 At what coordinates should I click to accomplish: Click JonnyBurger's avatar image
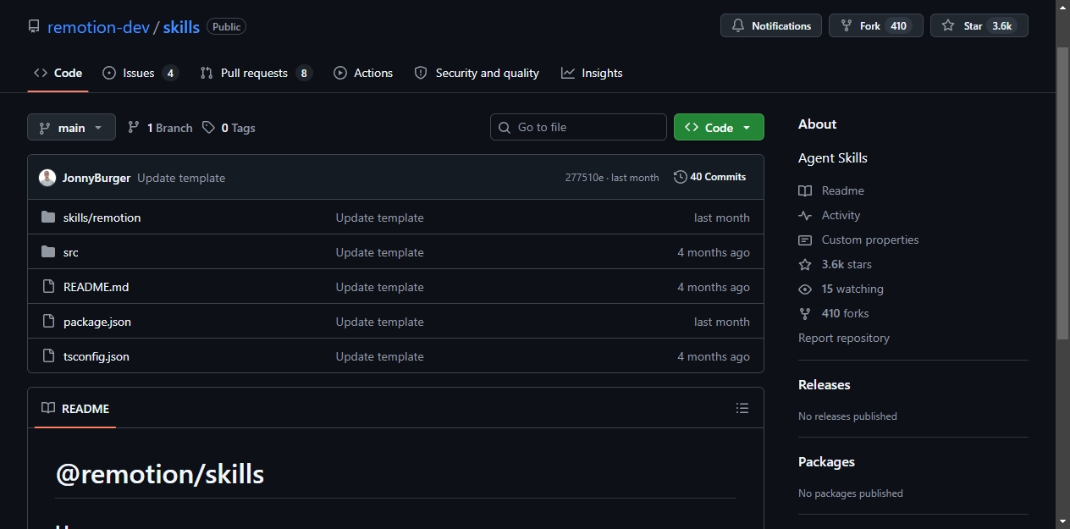pyautogui.click(x=47, y=178)
